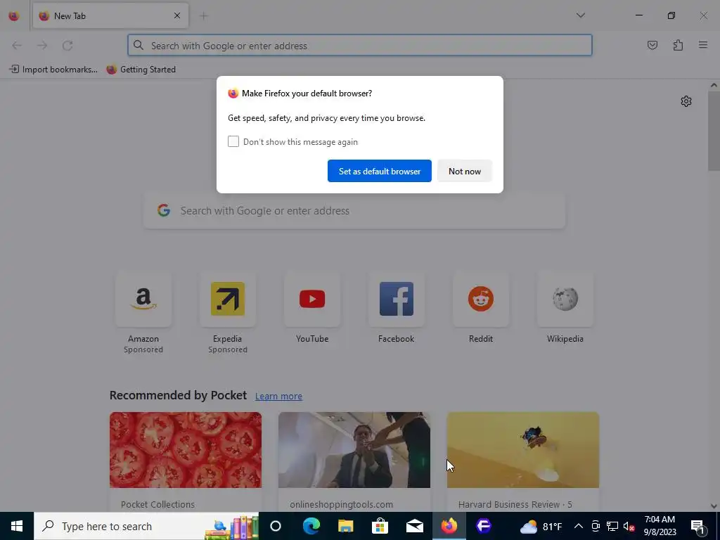The width and height of the screenshot is (720, 540).
Task: Open the tomato Pocket Collections thumbnail
Action: click(186, 450)
